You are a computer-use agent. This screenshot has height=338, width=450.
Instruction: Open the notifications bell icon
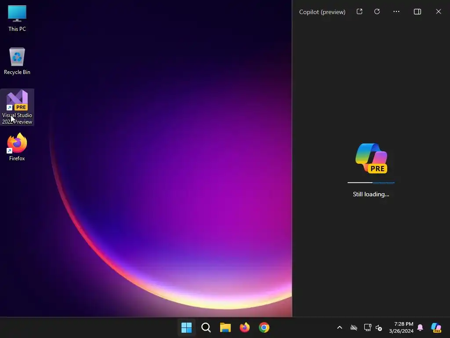coord(420,327)
